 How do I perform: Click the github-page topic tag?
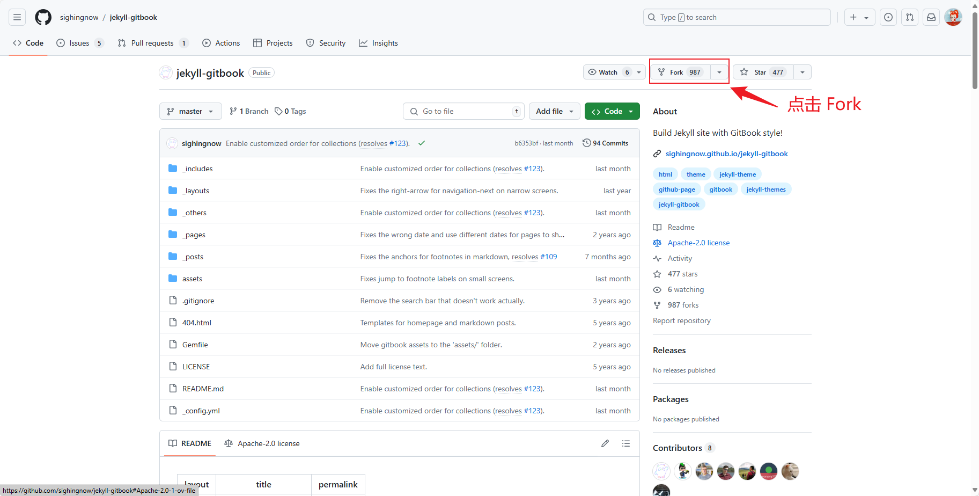coord(677,189)
